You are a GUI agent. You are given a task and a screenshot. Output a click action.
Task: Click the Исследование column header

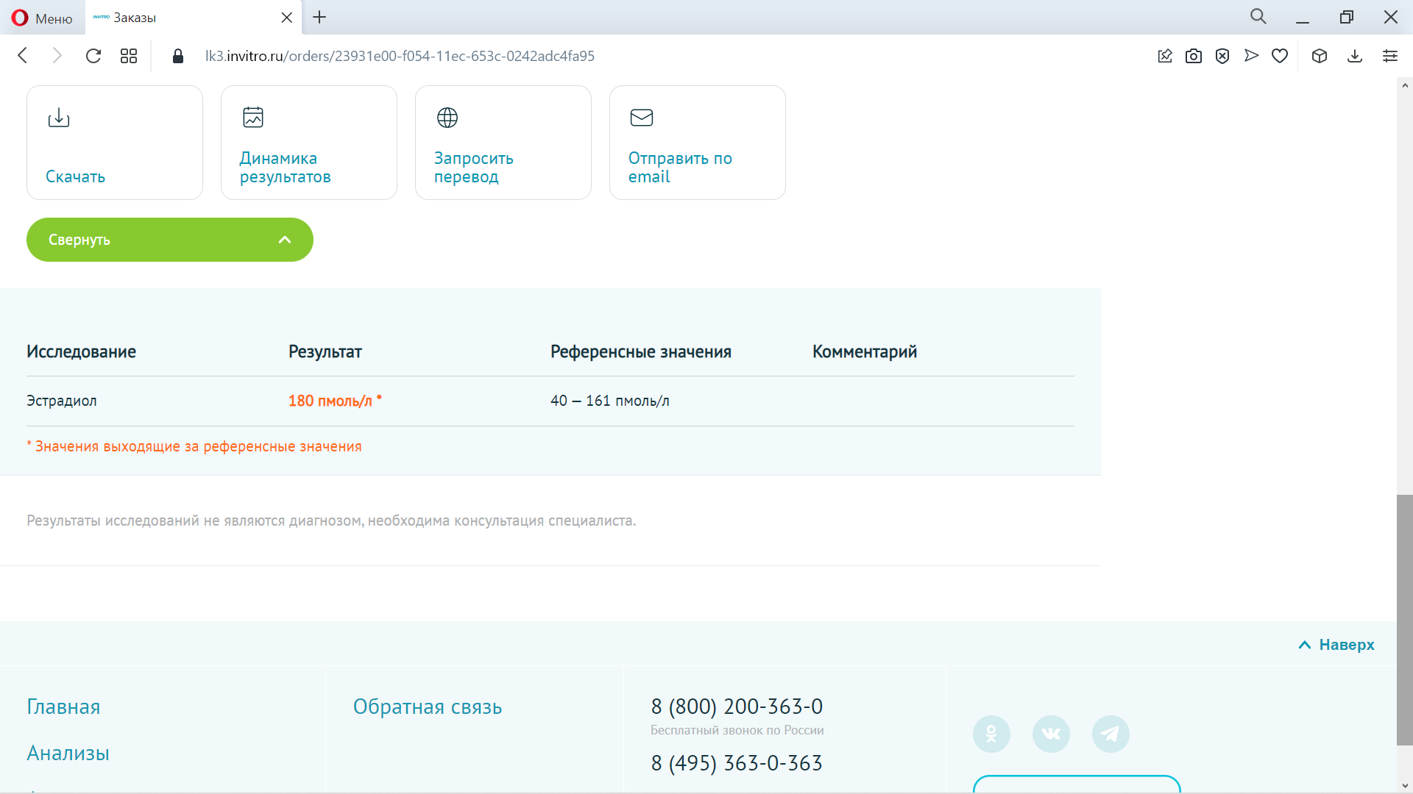(x=81, y=351)
